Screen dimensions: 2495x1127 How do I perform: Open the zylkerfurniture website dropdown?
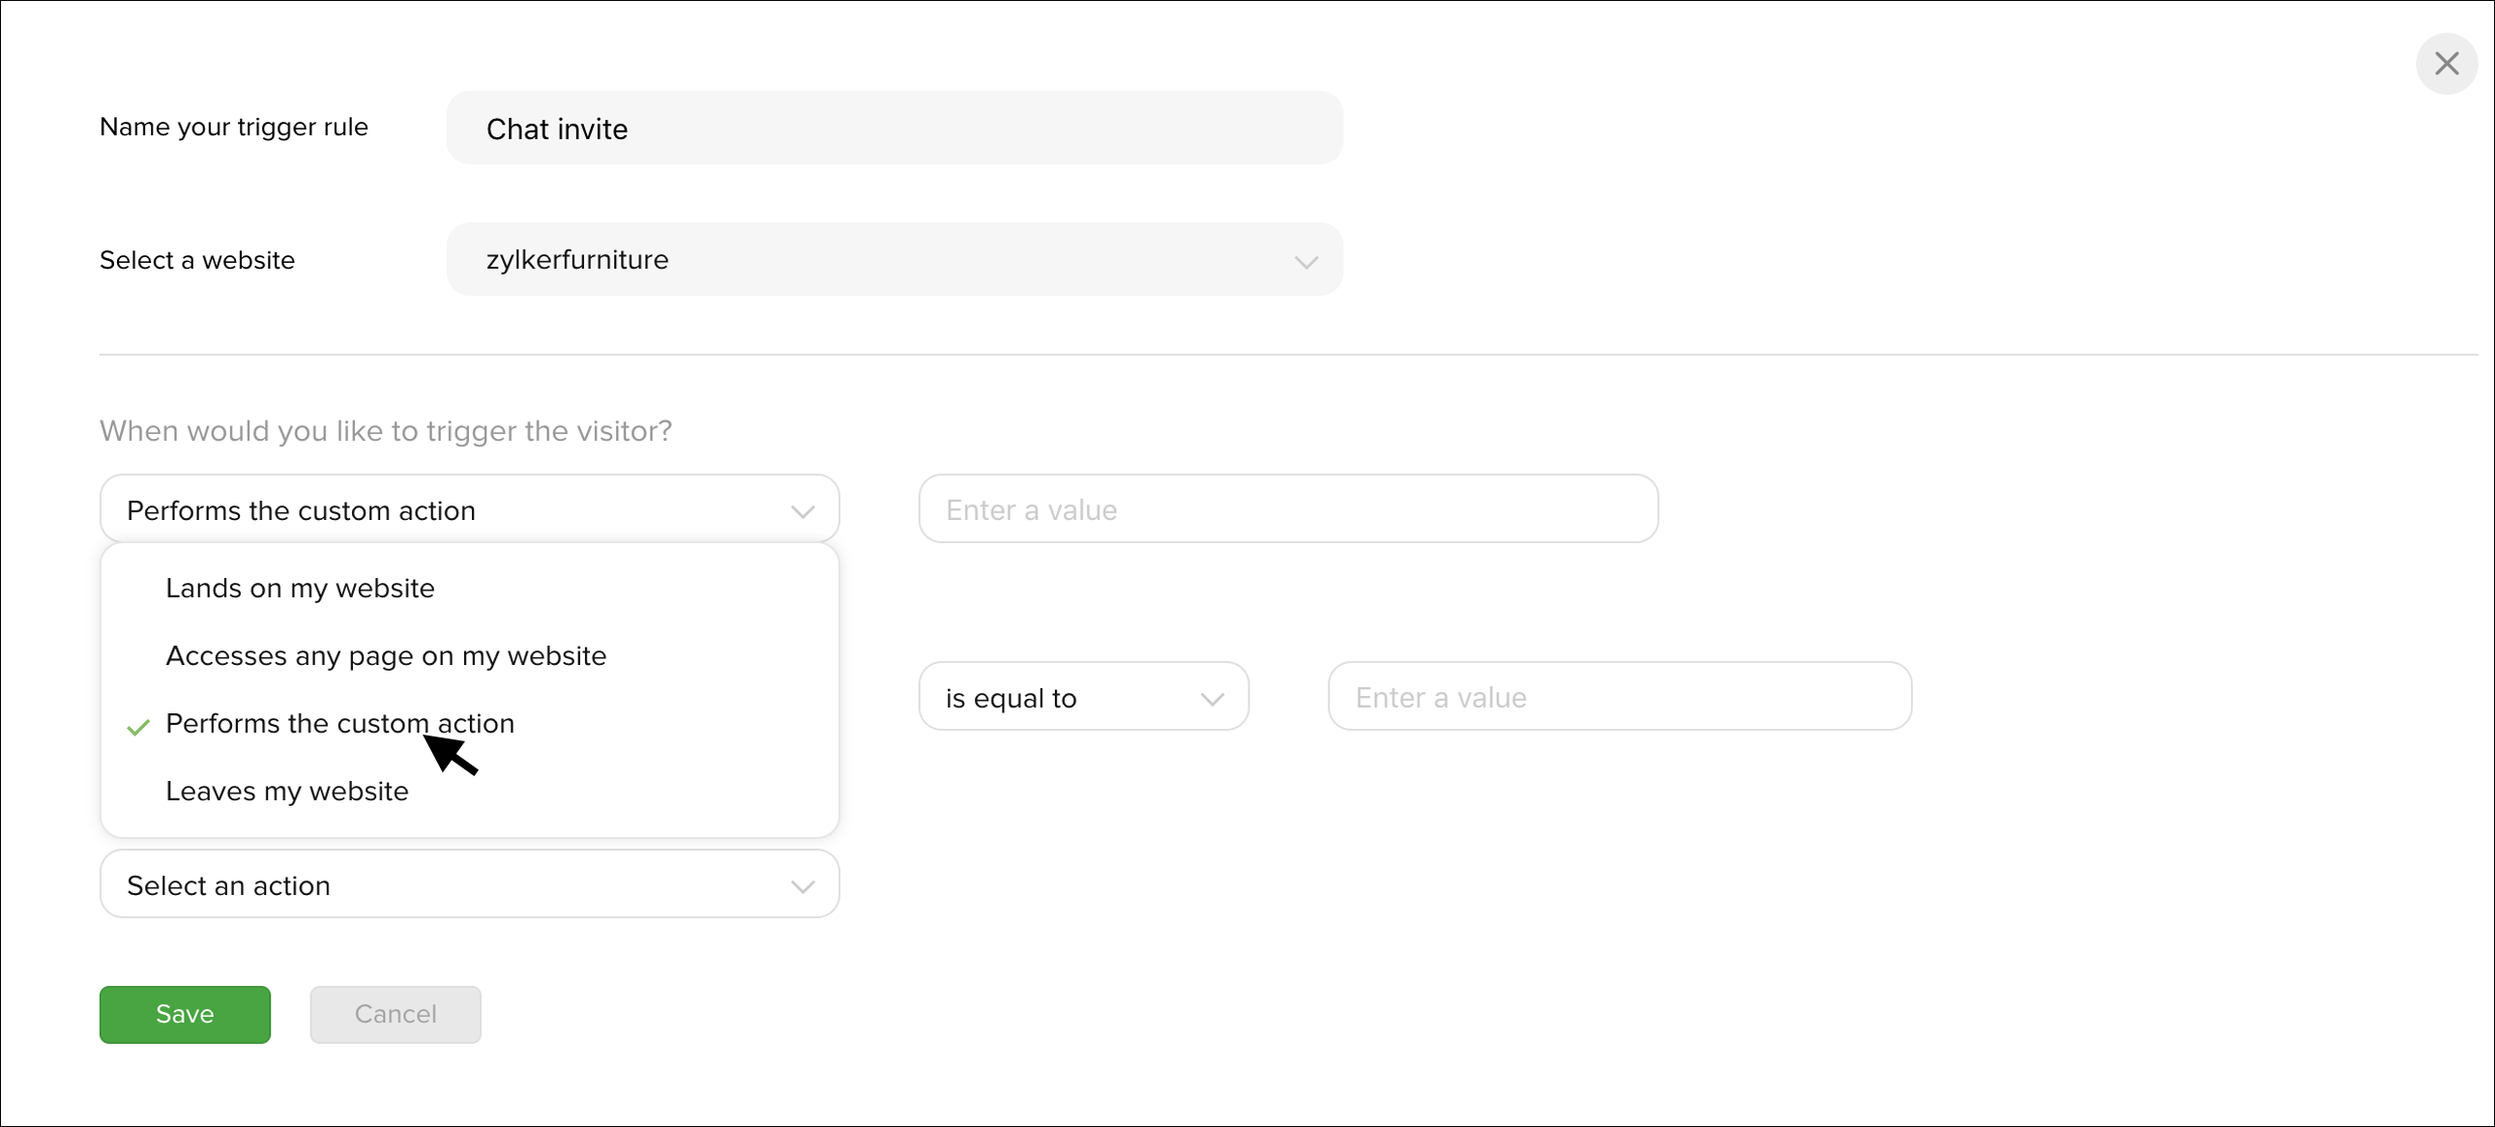(x=893, y=259)
